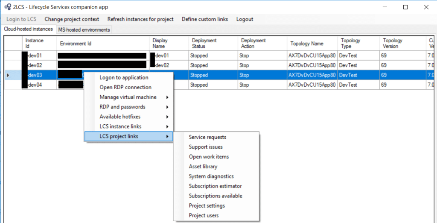The image size is (437, 223).
Task: Expand Available hotfixes submenu arrow
Action: 167,117
